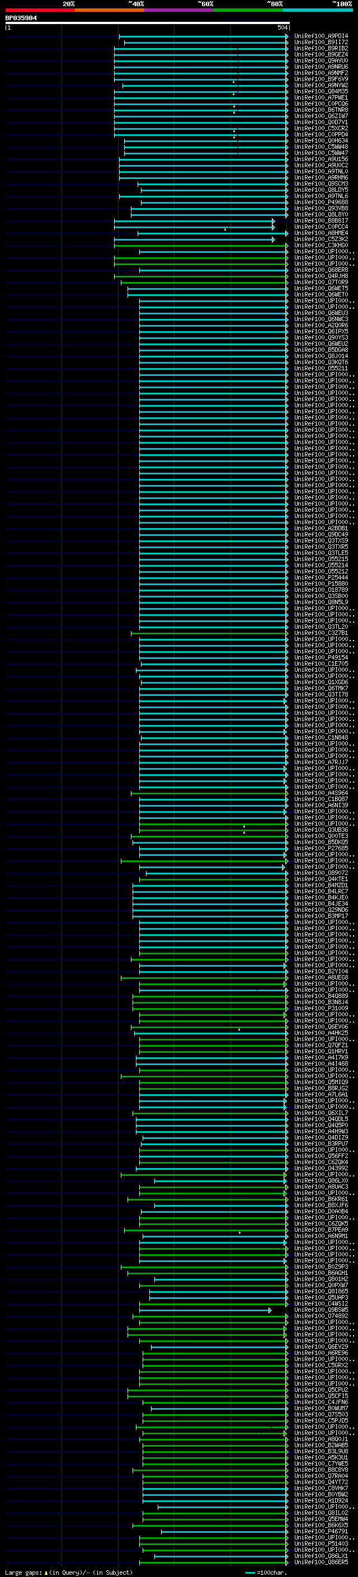Open hit UniRef100_Q86ER5
358x1577 pixels.
(321, 1562)
